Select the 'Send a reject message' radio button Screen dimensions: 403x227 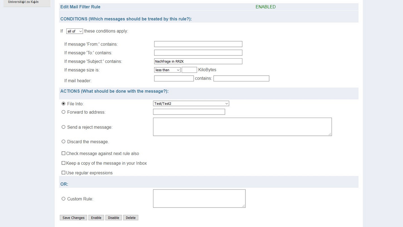64,127
